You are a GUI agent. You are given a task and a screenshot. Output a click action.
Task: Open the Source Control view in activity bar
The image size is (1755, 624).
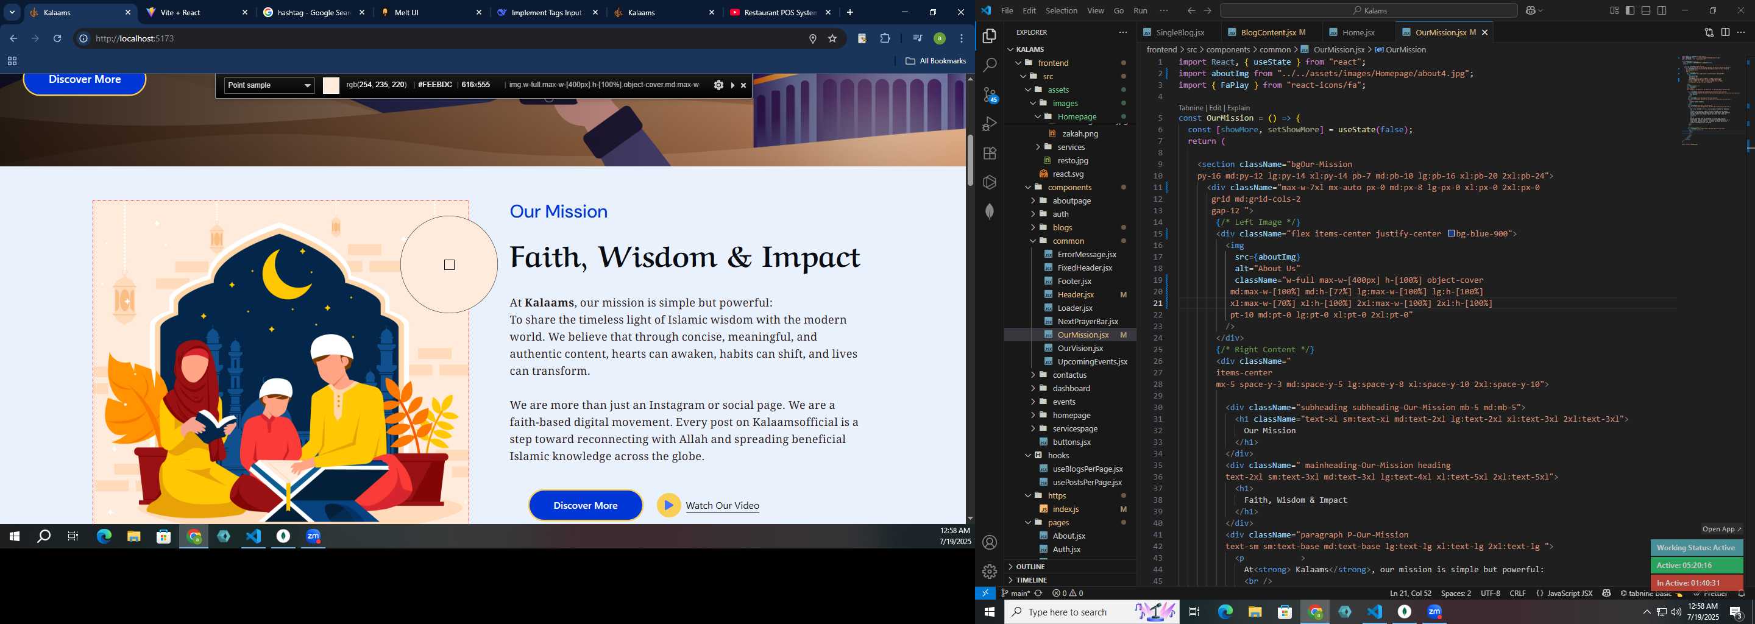coord(989,94)
